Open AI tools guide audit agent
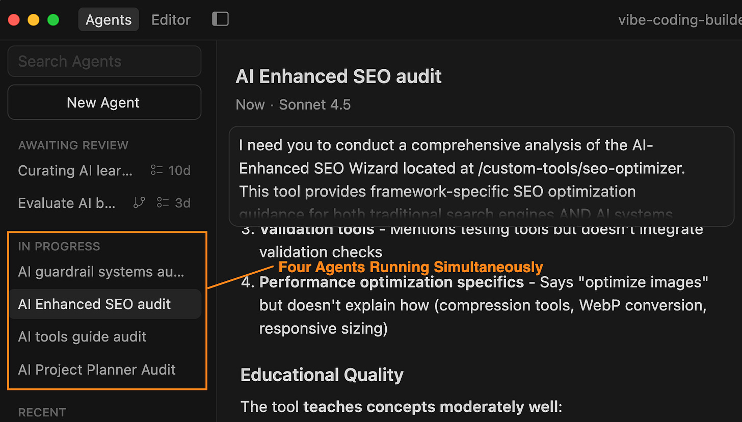This screenshot has height=422, width=742. (104, 336)
